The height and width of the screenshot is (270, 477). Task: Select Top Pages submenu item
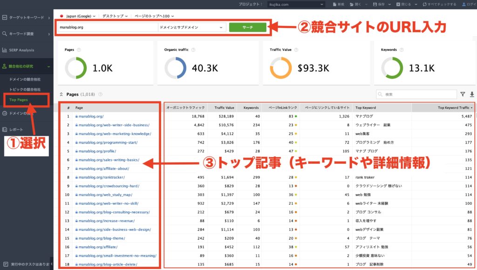(19, 100)
